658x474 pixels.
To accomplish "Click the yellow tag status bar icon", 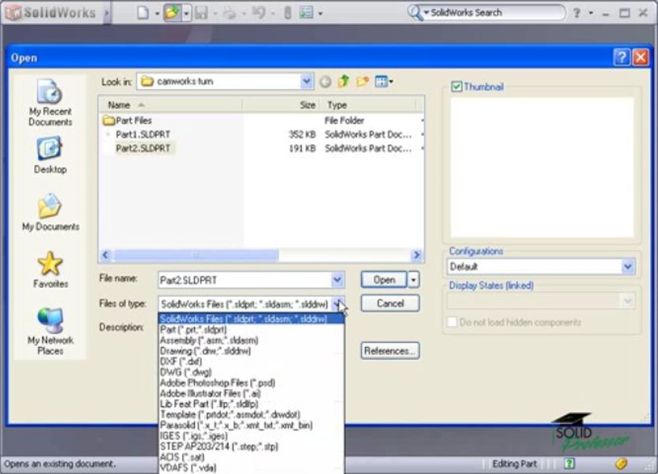I will point(621,463).
